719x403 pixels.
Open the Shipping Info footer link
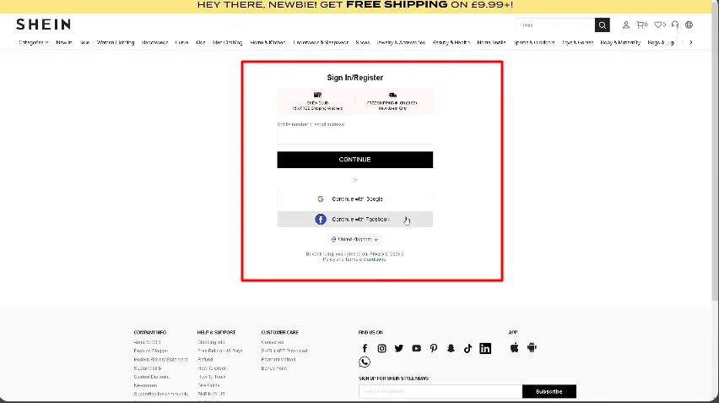(x=211, y=342)
